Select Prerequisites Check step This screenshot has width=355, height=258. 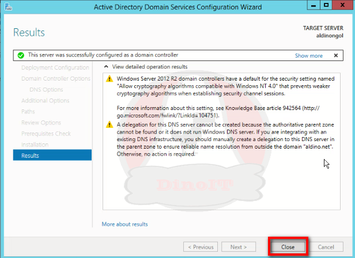click(x=46, y=134)
